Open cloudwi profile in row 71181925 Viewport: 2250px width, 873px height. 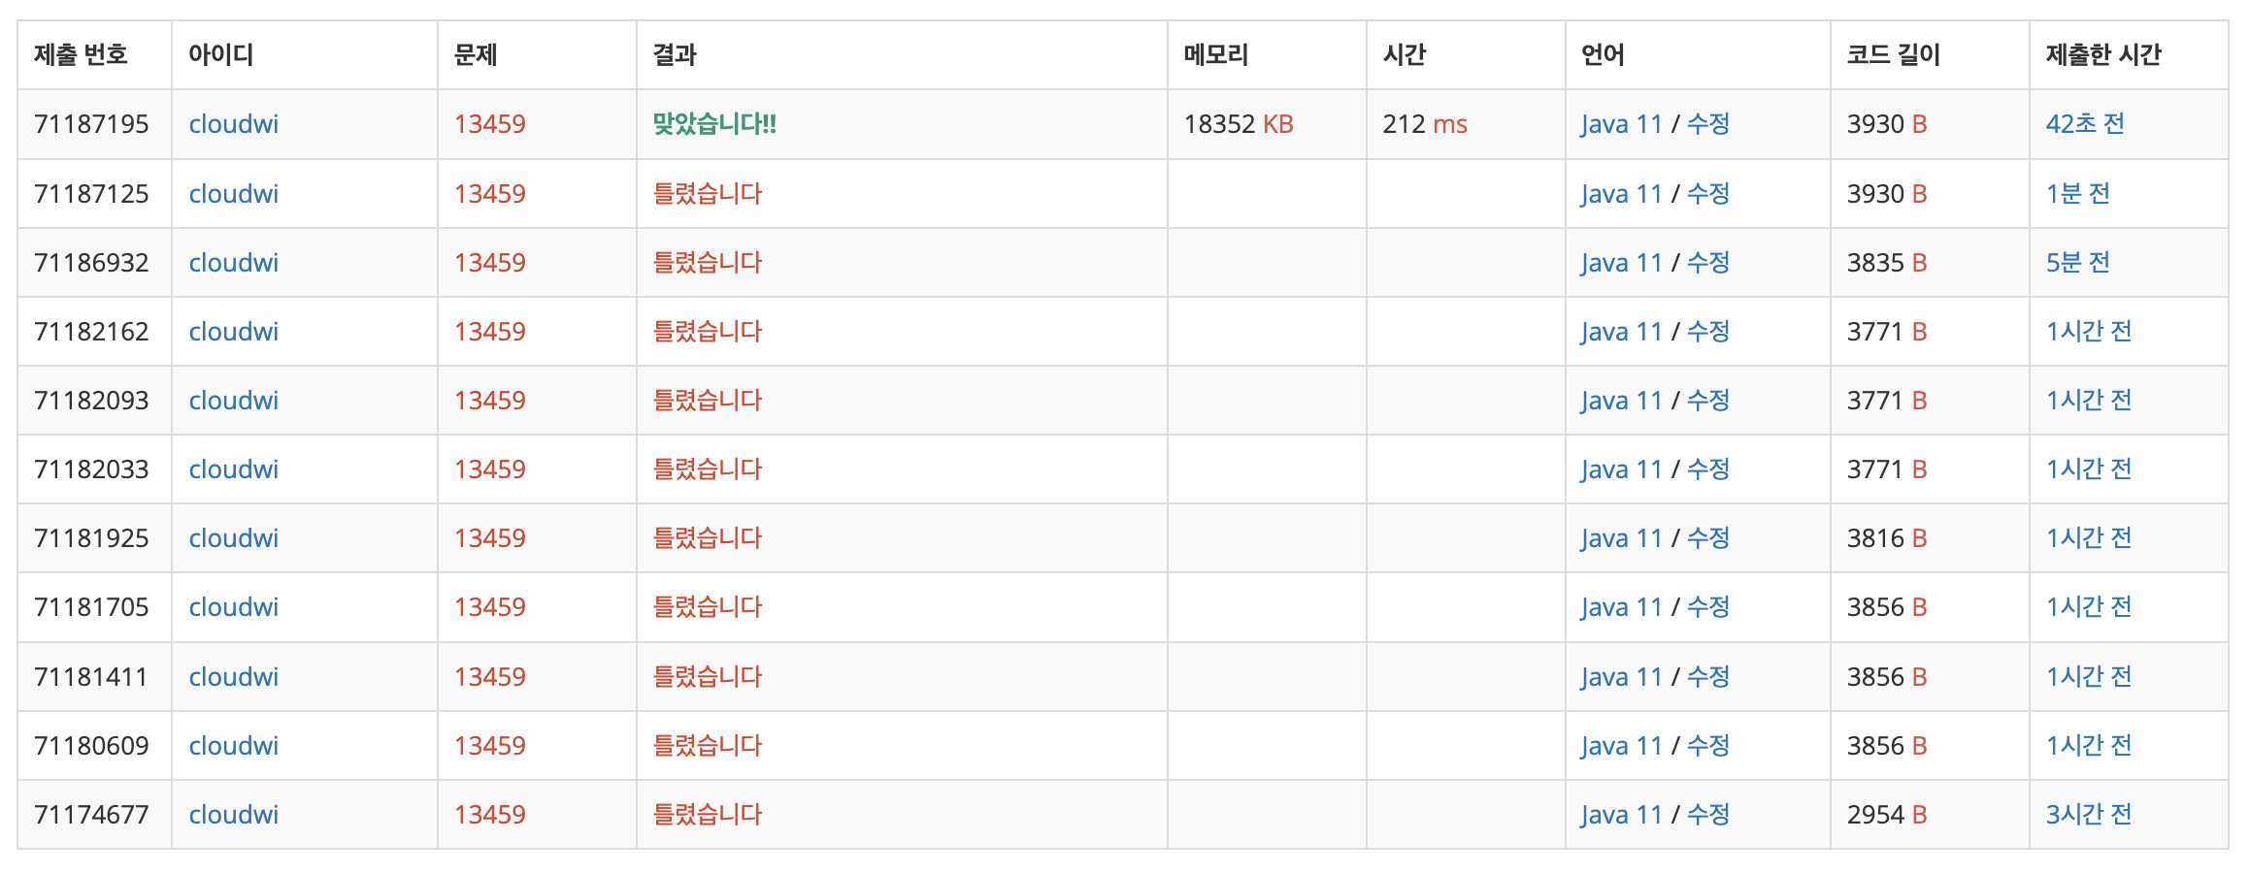point(233,538)
